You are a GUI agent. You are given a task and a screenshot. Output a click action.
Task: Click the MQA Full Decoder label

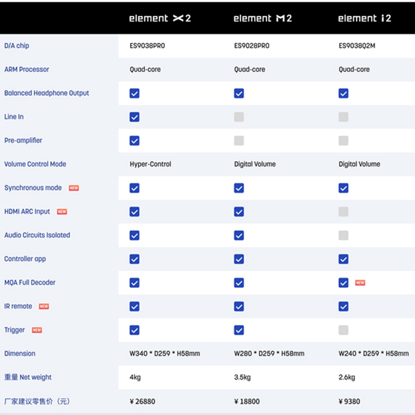tap(30, 282)
